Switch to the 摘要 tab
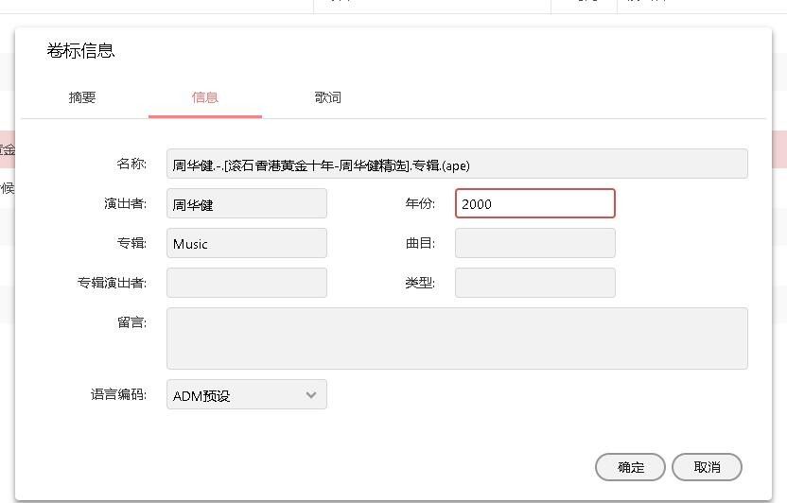The height and width of the screenshot is (503, 787). point(82,97)
